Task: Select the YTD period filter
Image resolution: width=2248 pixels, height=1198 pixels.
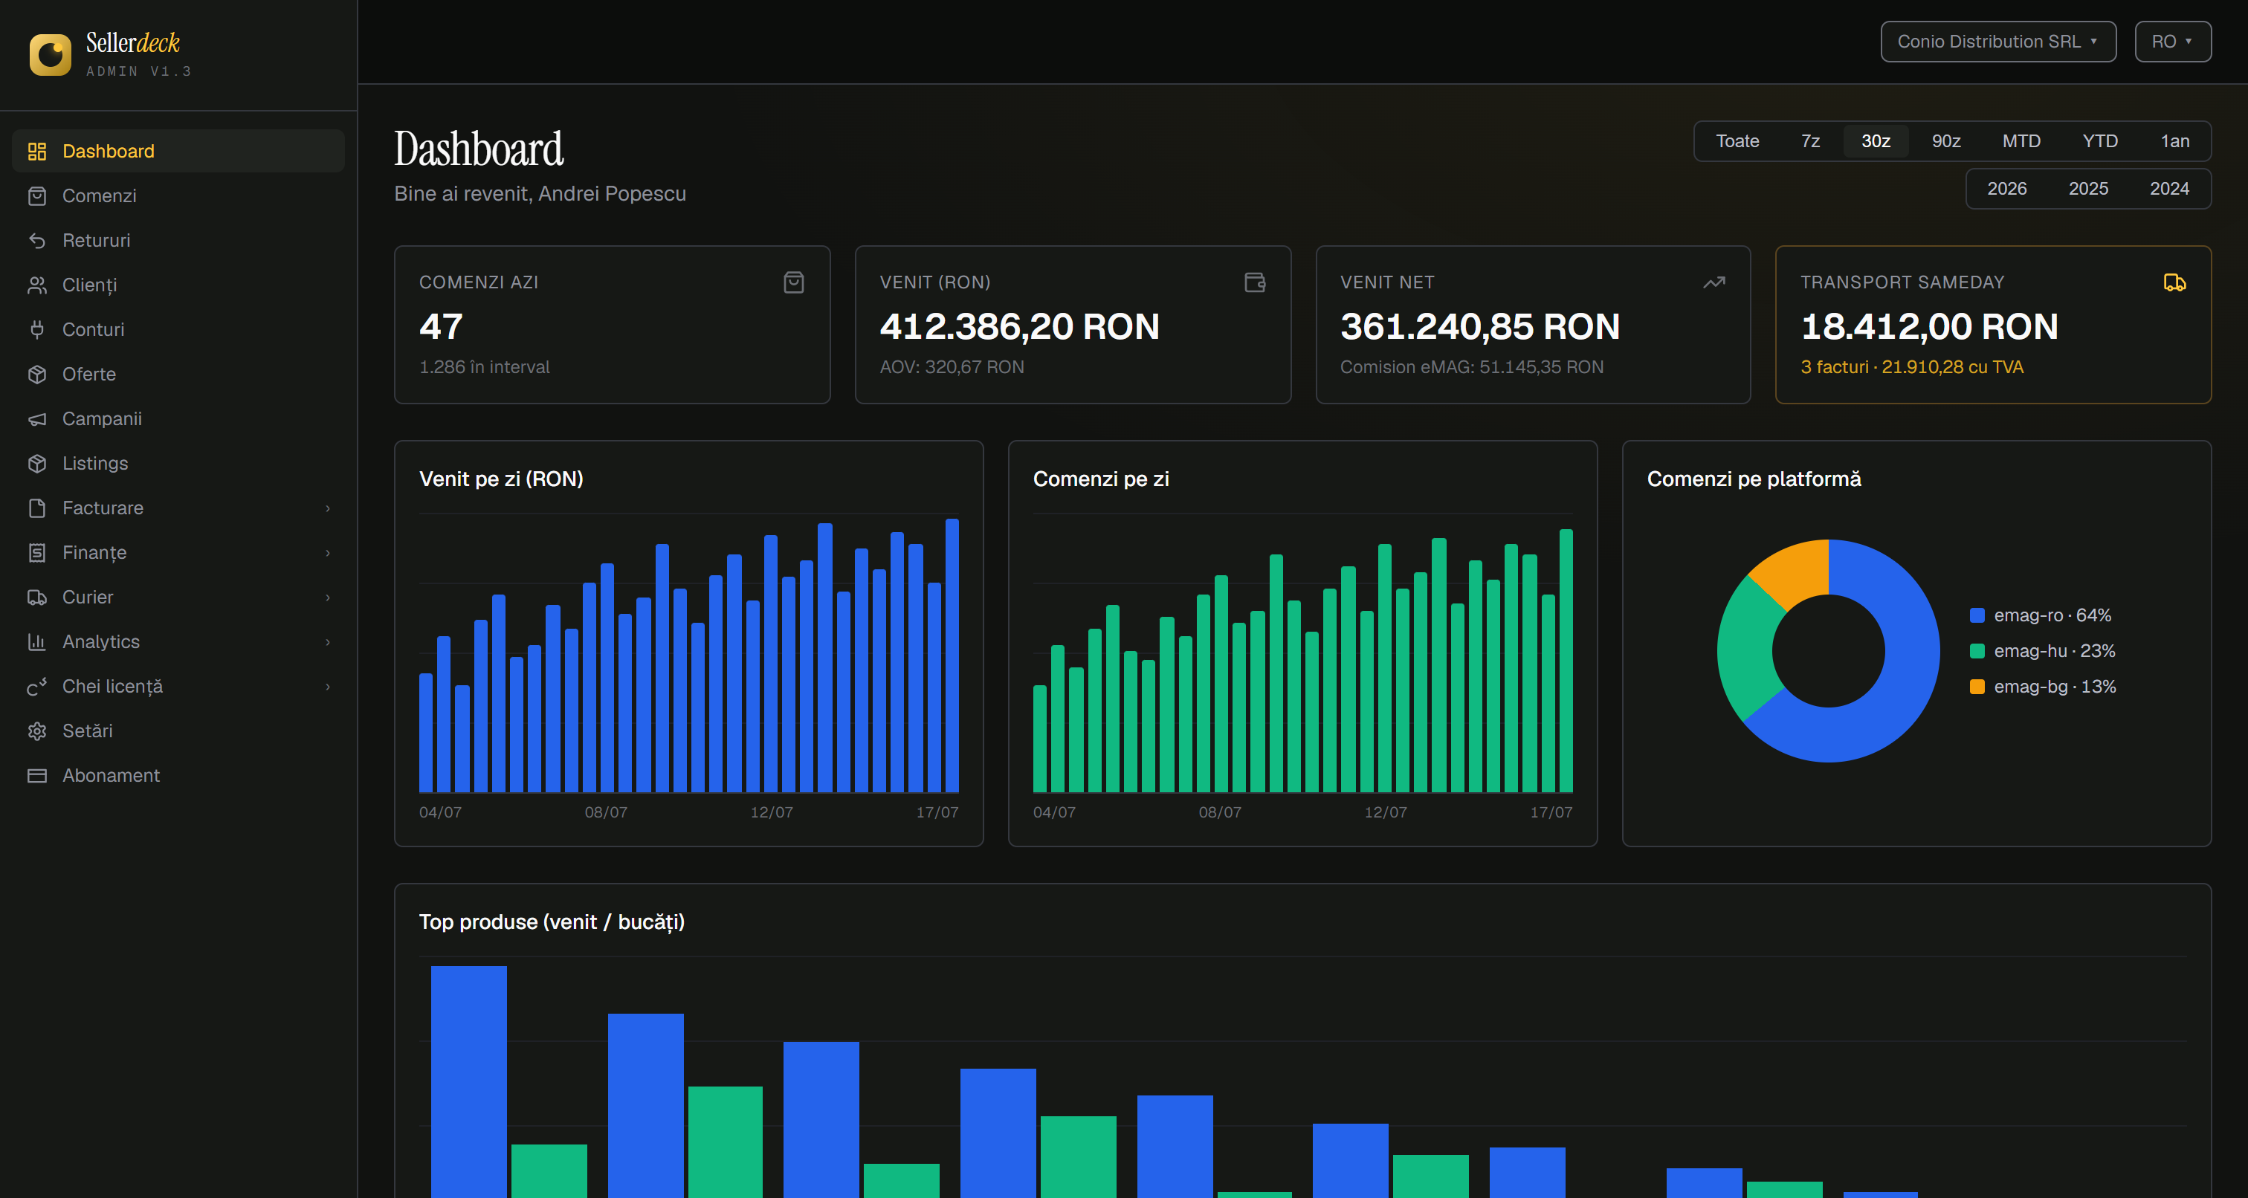Action: (2099, 141)
